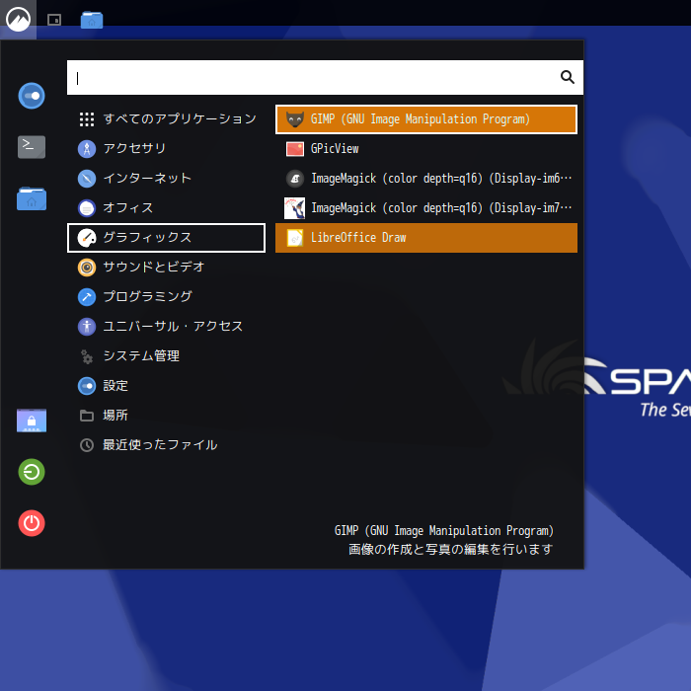Launch the terminal from the menu sidebar

pos(32,147)
